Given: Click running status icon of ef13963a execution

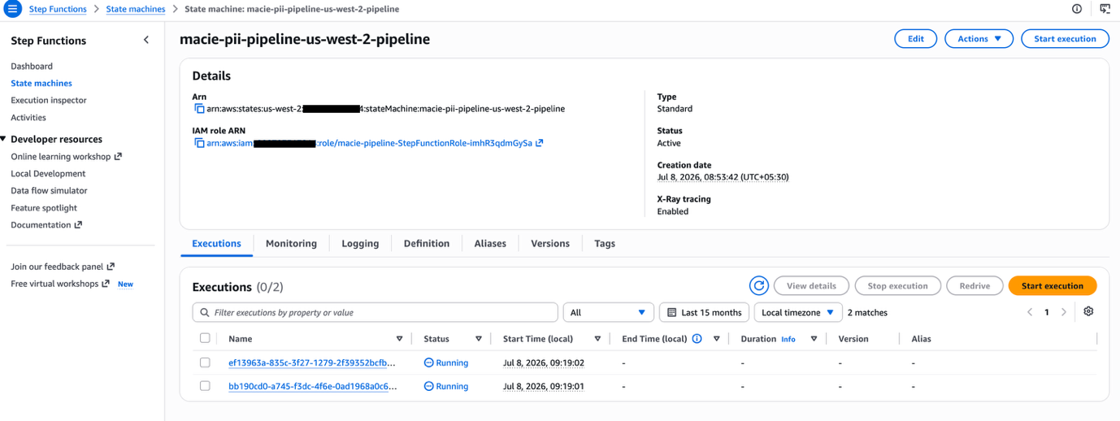Looking at the screenshot, I should click(429, 363).
